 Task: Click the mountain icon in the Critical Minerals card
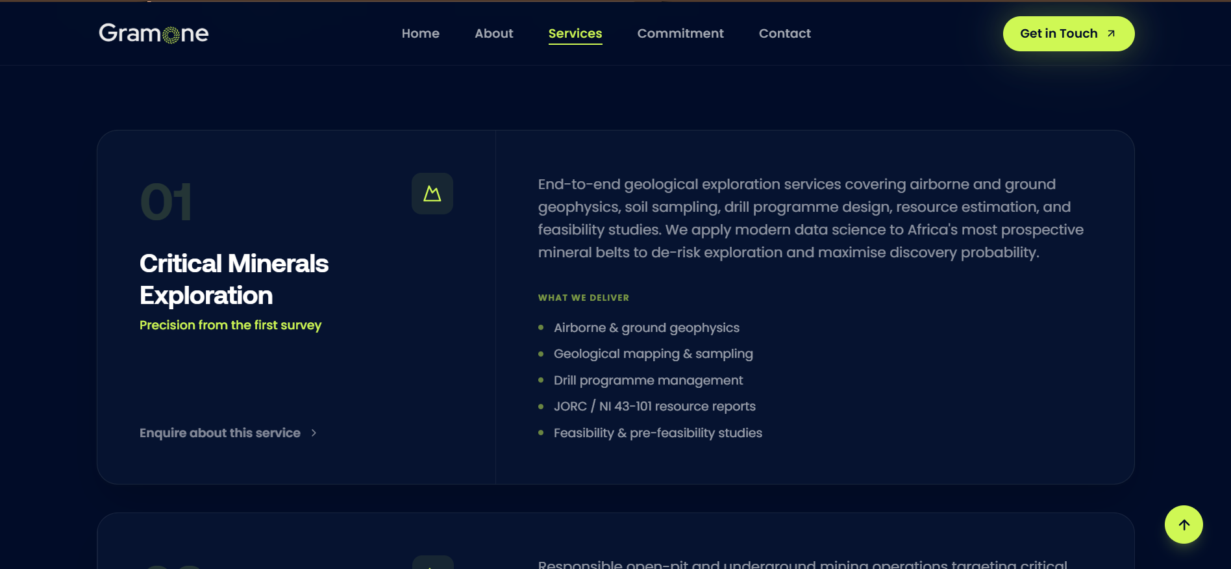point(432,194)
